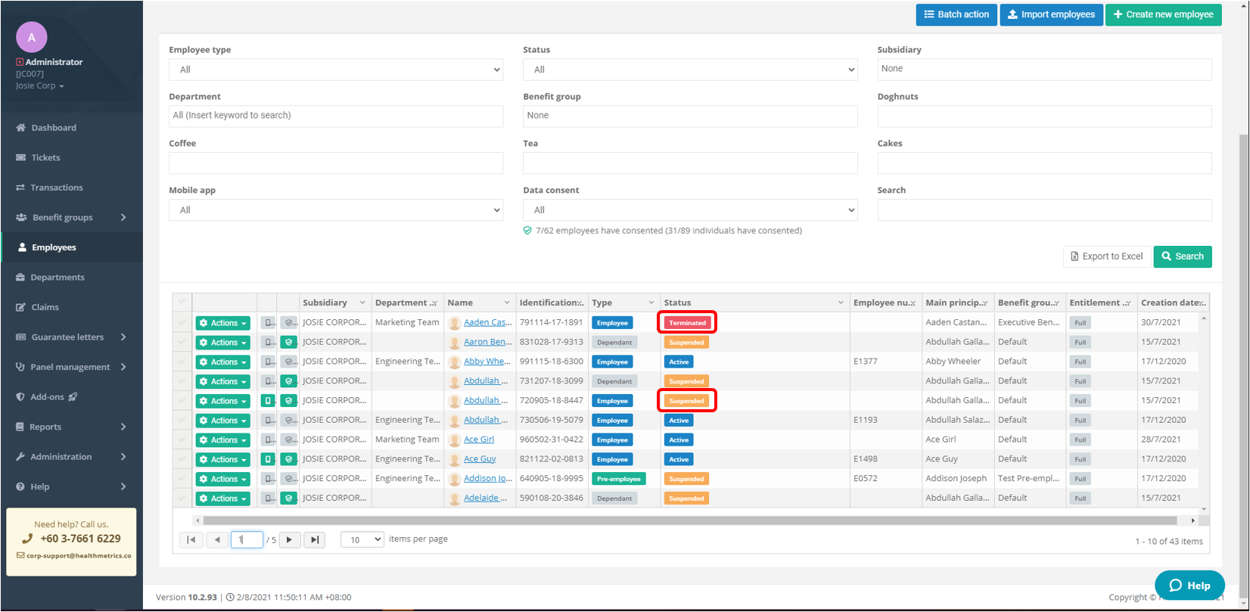This screenshot has width=1250, height=612.
Task: Open the Employee type dropdown
Action: tap(335, 70)
